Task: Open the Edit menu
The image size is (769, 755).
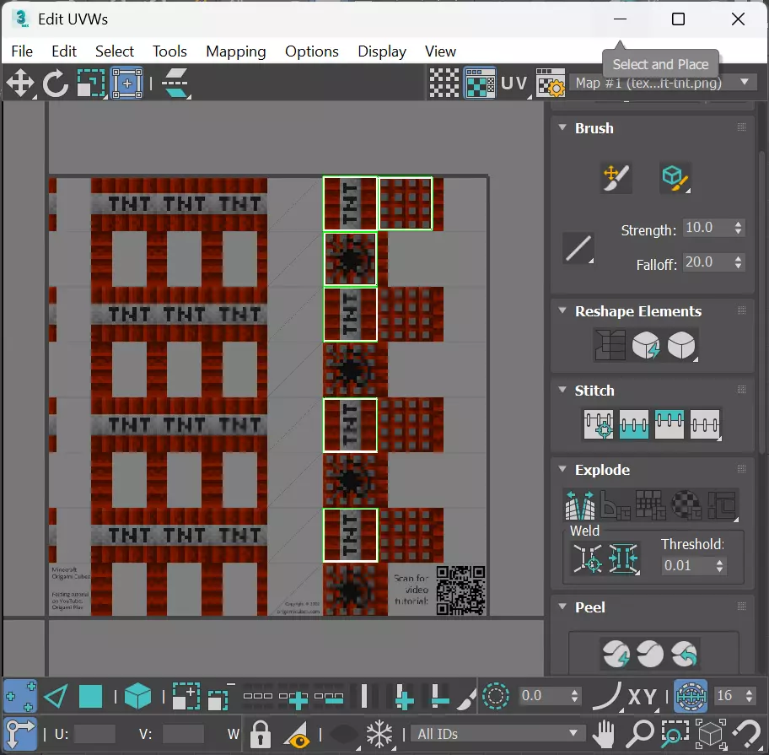Action: click(x=64, y=51)
